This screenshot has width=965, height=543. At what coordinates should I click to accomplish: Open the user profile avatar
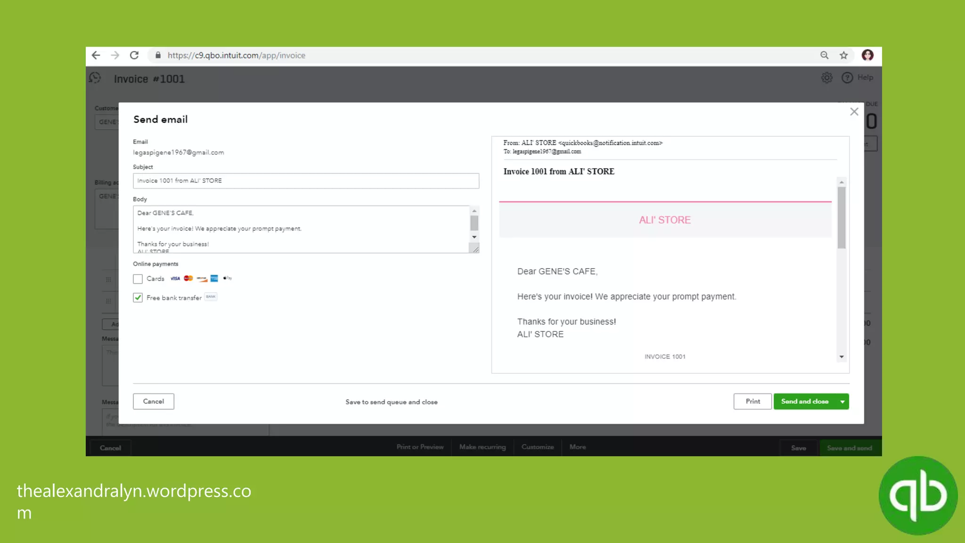tap(867, 55)
